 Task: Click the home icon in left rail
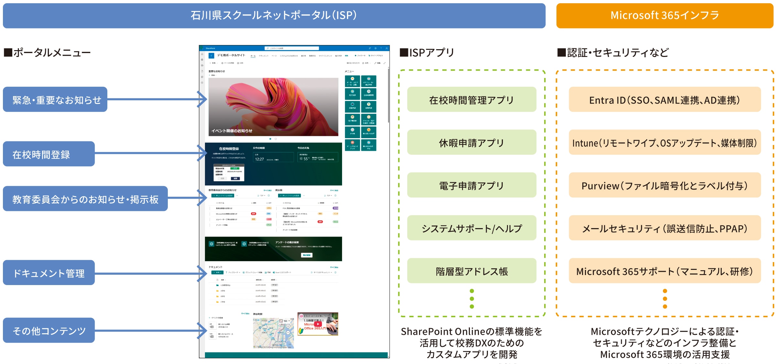click(202, 54)
